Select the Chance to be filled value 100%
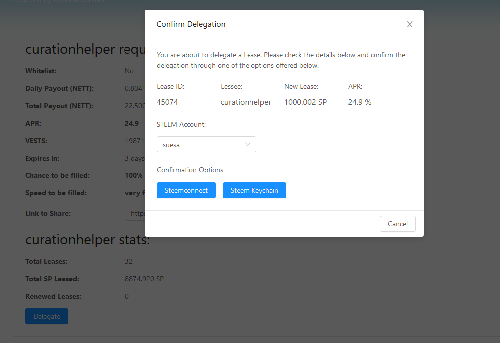Screen dimensions: 500x343 pos(134,175)
